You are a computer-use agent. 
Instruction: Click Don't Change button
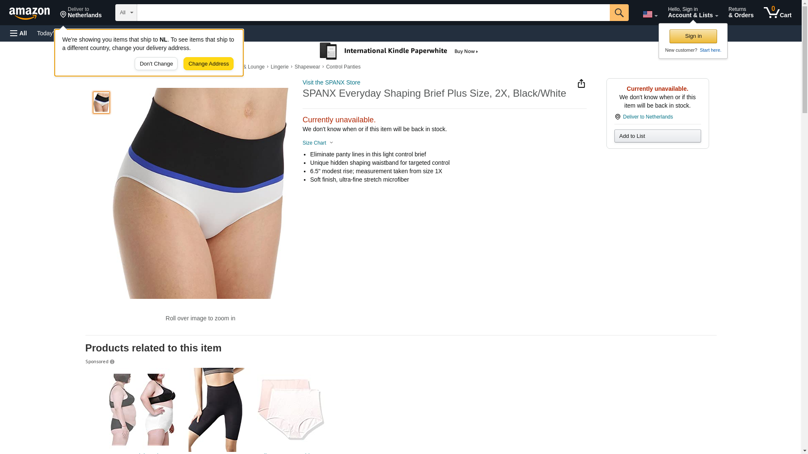click(156, 64)
